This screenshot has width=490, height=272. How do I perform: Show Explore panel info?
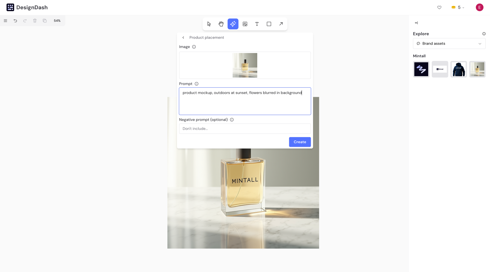[484, 34]
